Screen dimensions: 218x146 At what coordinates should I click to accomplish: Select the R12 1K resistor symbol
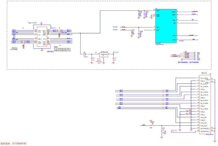[132, 32]
